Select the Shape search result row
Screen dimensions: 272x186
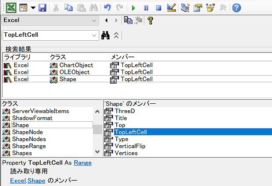[137, 79]
